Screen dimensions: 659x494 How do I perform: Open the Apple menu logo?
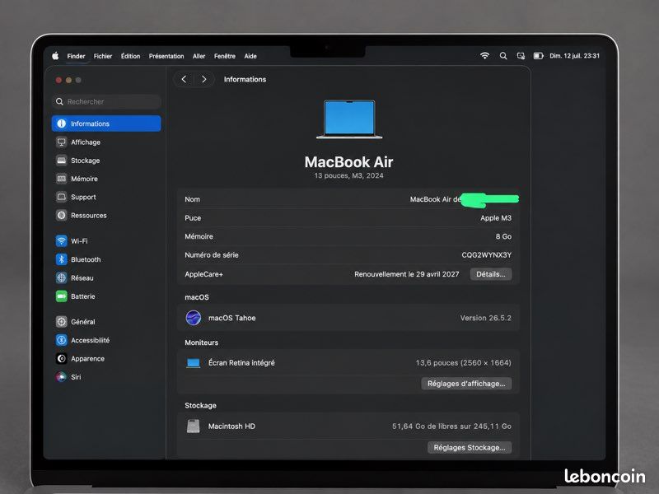click(x=55, y=56)
